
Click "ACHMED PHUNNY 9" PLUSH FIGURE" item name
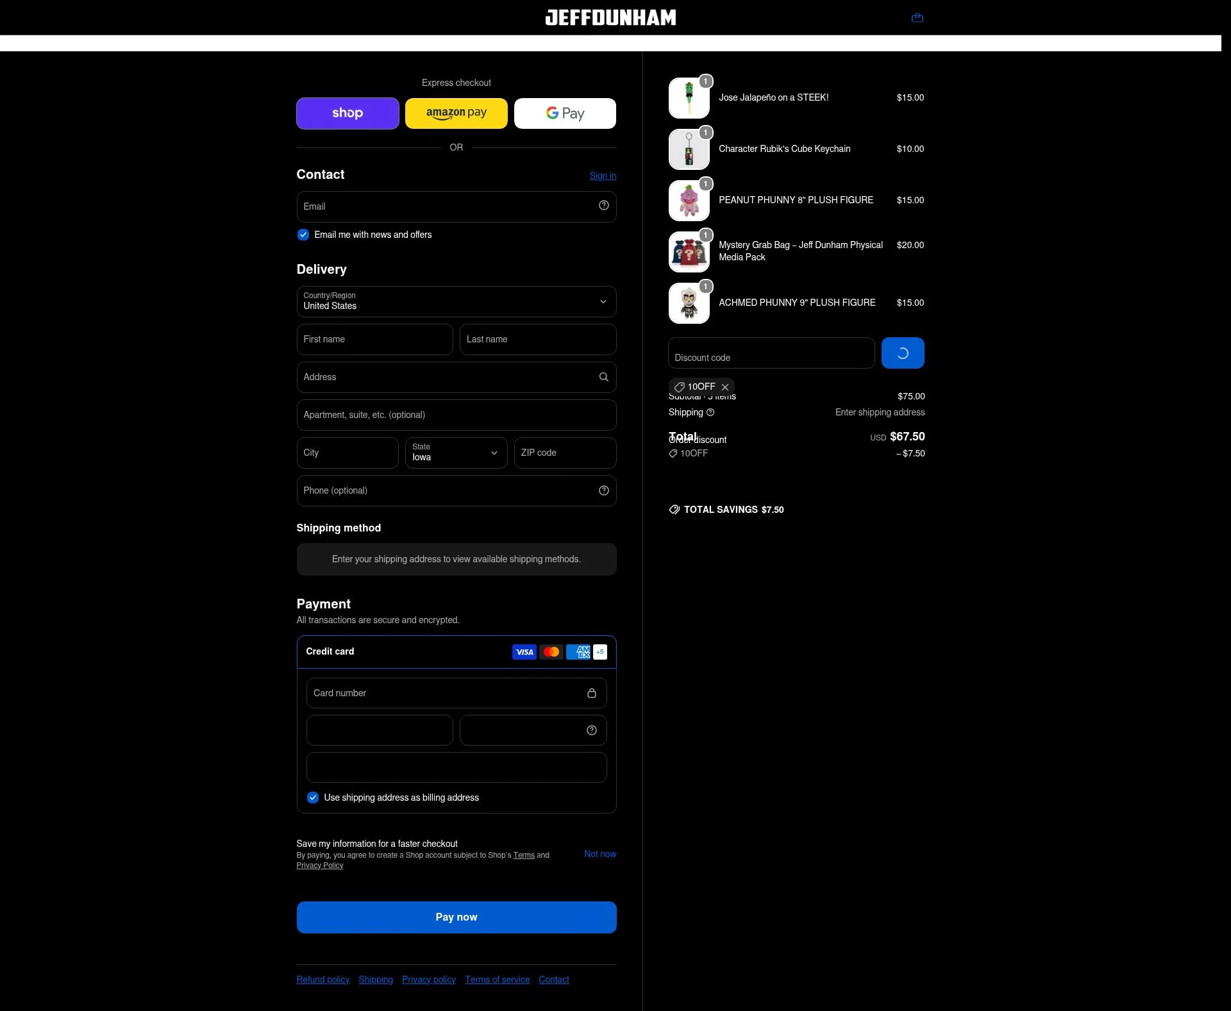tap(797, 303)
